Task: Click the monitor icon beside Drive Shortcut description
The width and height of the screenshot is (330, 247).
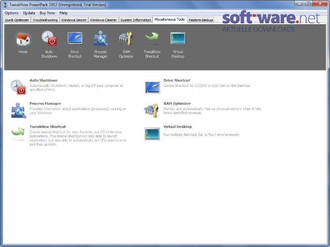Action: pyautogui.click(x=152, y=87)
